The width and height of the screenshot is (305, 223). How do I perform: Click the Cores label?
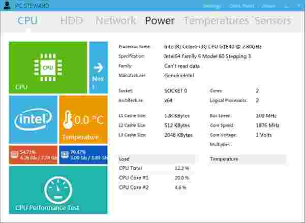click(217, 91)
